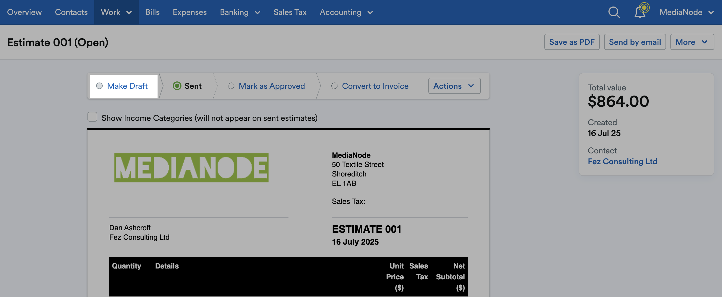Expand the Work menu

pyautogui.click(x=116, y=12)
